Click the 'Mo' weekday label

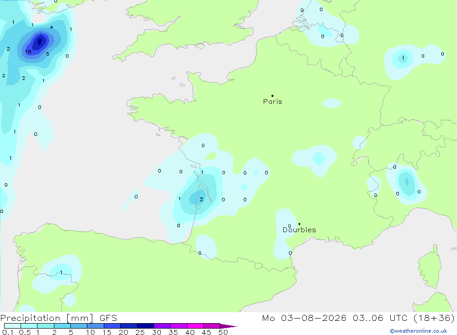tap(268, 318)
